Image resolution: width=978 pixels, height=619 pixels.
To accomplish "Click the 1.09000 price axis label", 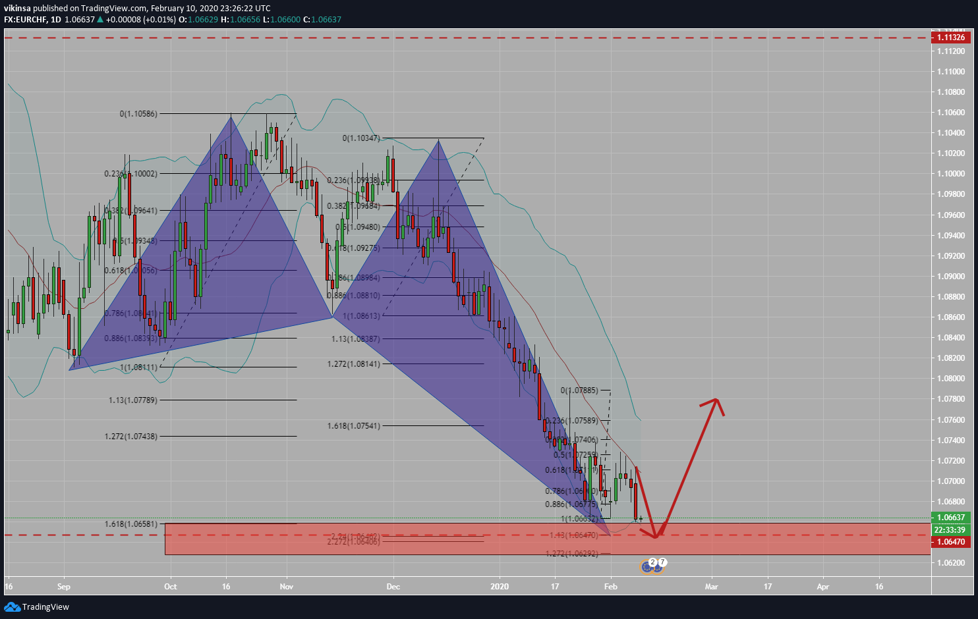I will 950,277.
